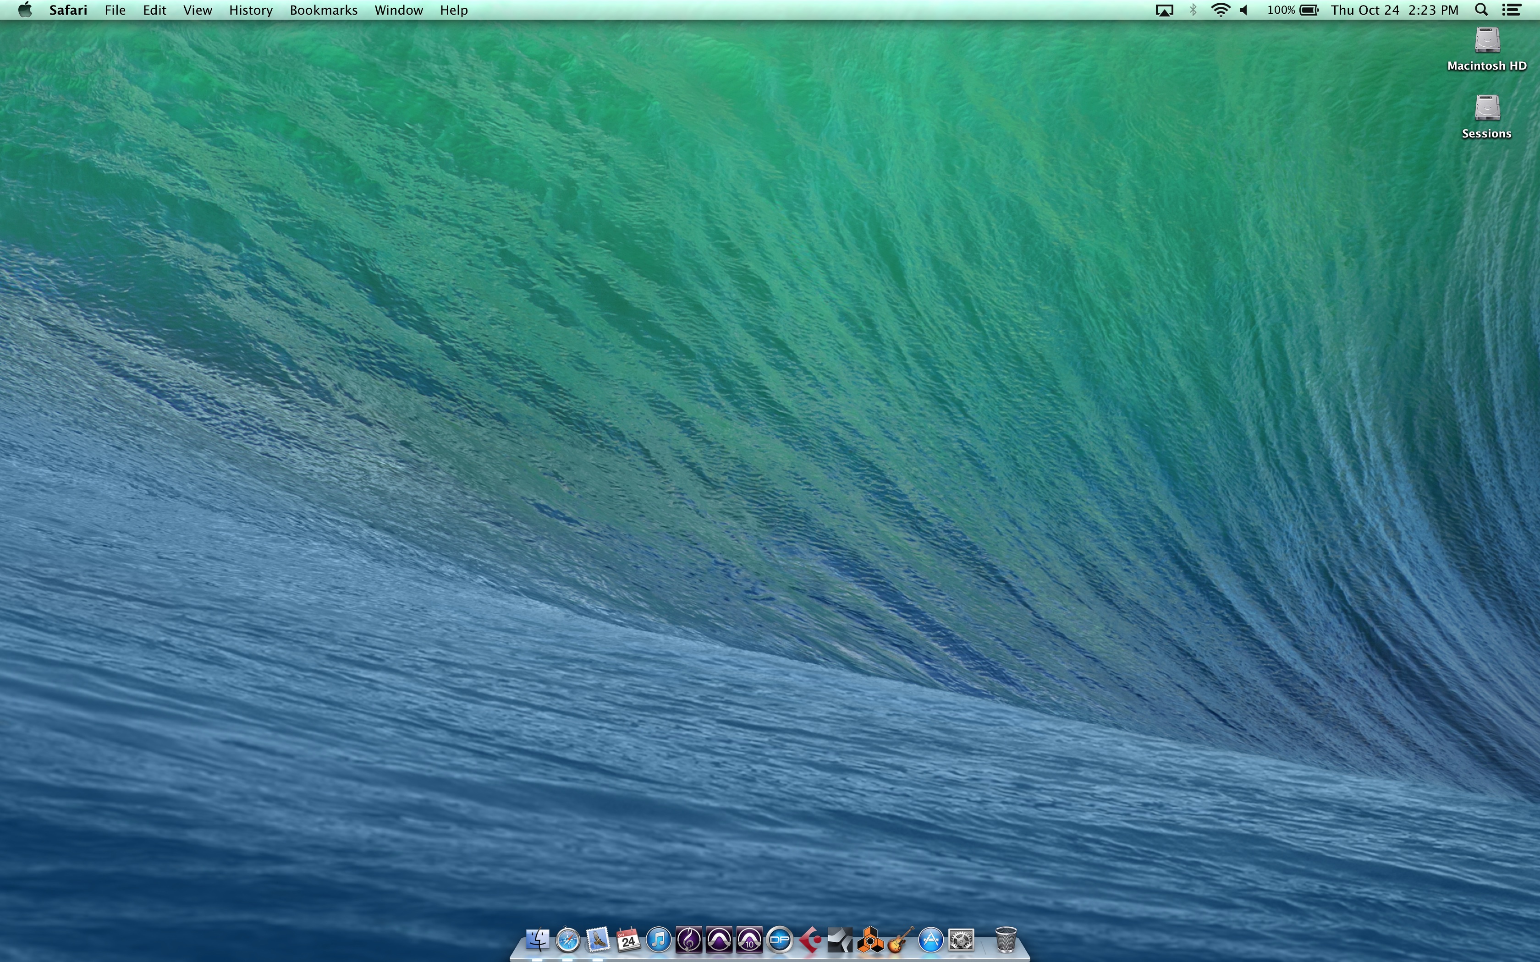Open the Safari application menu

pyautogui.click(x=68, y=10)
